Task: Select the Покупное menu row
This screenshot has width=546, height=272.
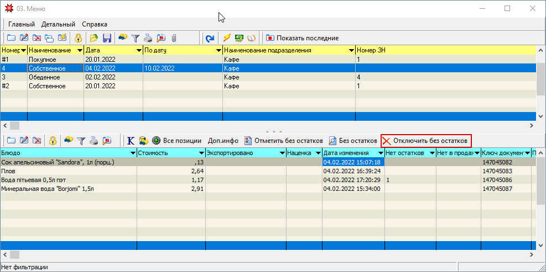Action: pyautogui.click(x=268, y=60)
